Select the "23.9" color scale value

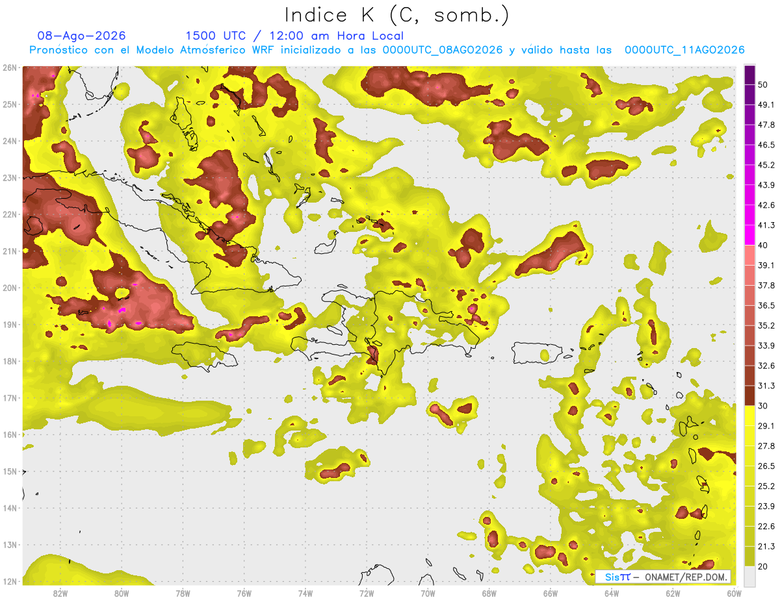[766, 506]
